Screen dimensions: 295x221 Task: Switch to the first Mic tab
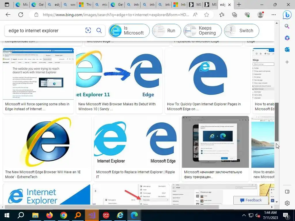22,5
